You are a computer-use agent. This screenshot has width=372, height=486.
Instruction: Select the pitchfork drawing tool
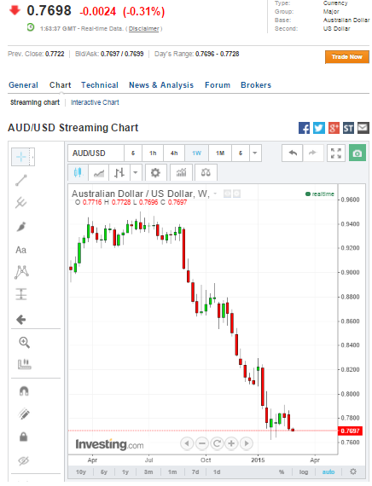coord(21,203)
